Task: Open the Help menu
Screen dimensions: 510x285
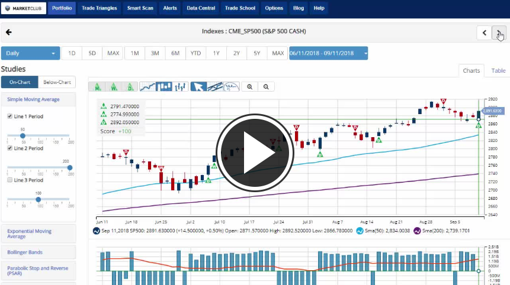Action: [319, 8]
